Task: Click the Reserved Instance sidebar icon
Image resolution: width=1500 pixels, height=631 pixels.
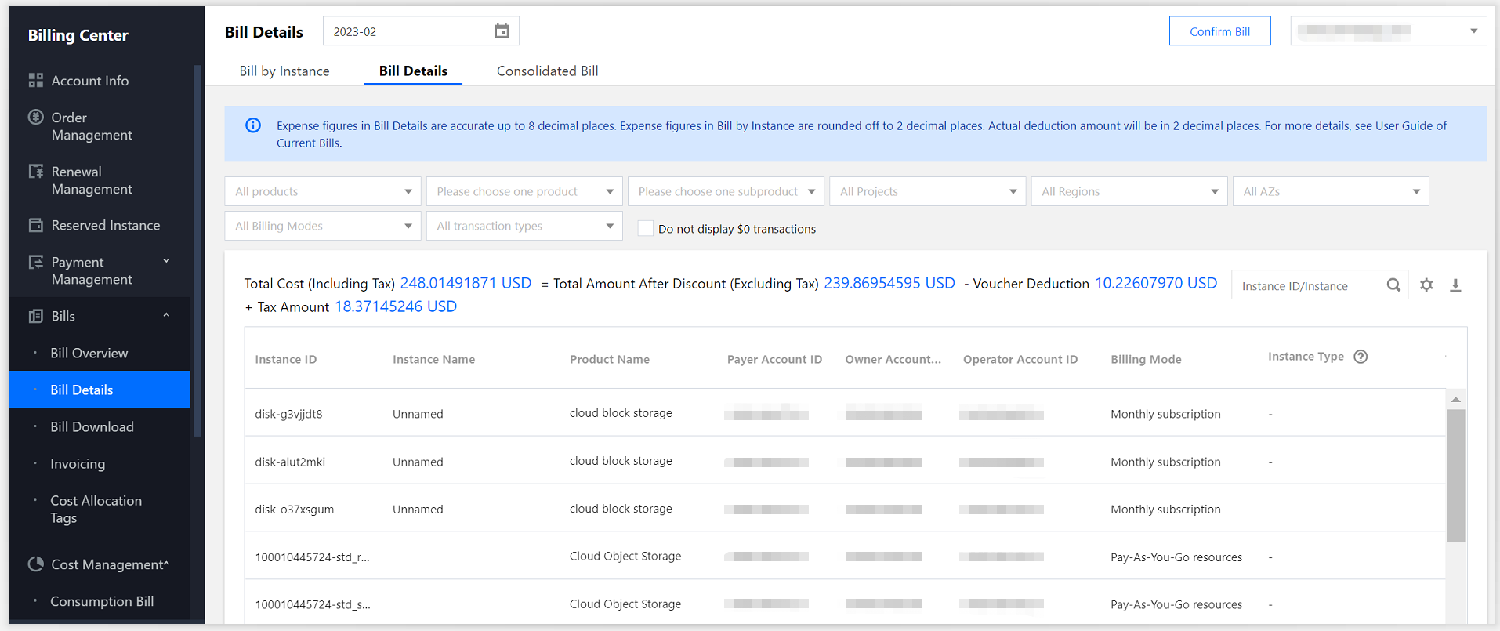Action: [x=35, y=226]
